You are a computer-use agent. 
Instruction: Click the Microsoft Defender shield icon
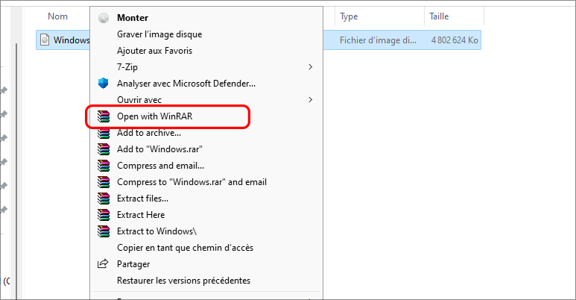[x=104, y=84]
